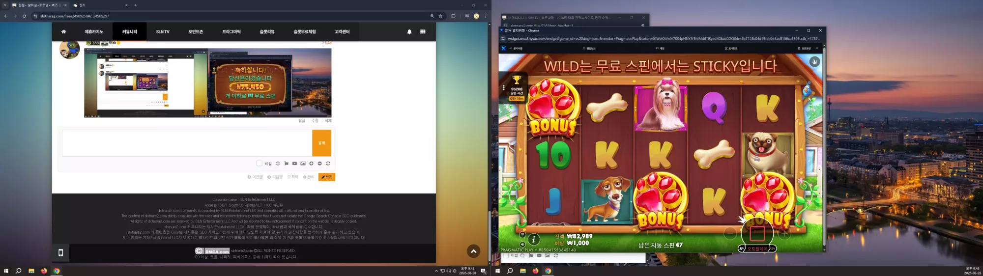Click the crown icon atop the game
Screen dimensions: 983x276
[x=814, y=61]
